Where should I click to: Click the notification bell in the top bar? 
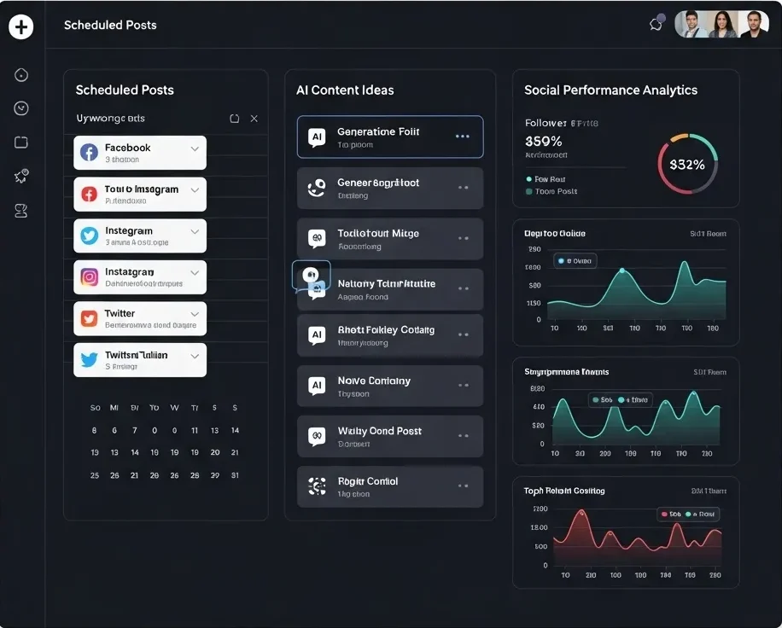(656, 24)
